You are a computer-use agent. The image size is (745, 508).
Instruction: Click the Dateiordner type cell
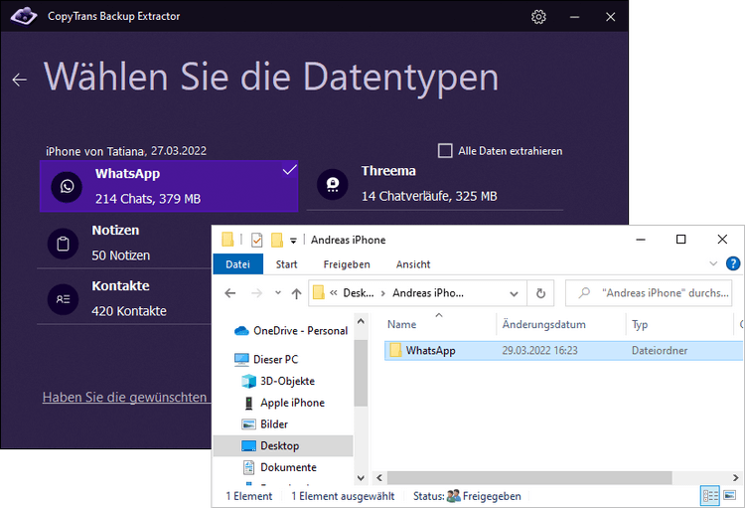[x=660, y=351]
